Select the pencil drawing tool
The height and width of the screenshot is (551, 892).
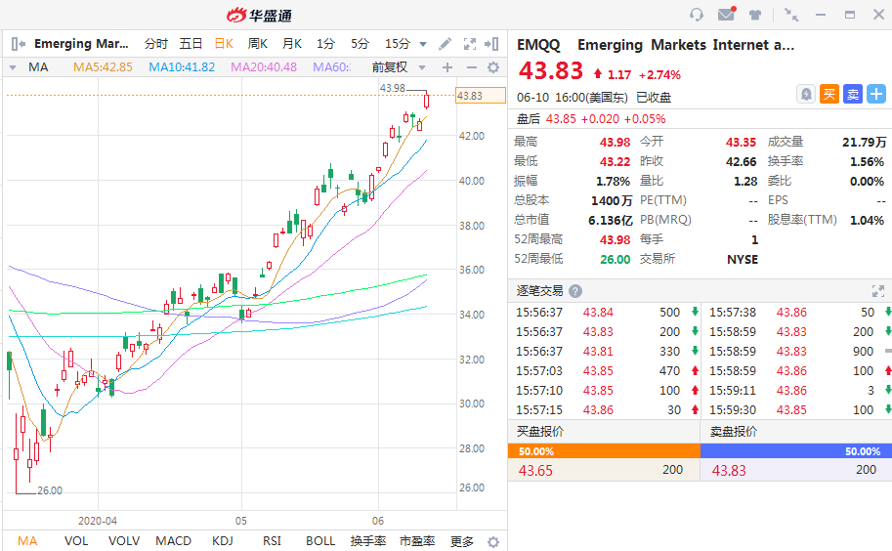pos(445,44)
